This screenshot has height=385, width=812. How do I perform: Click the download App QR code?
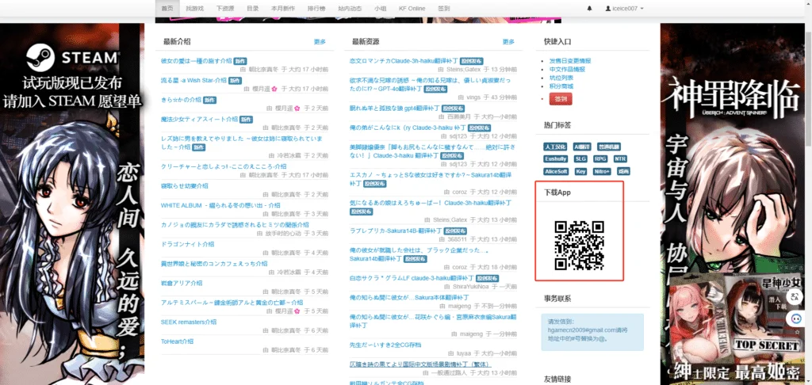pyautogui.click(x=578, y=244)
